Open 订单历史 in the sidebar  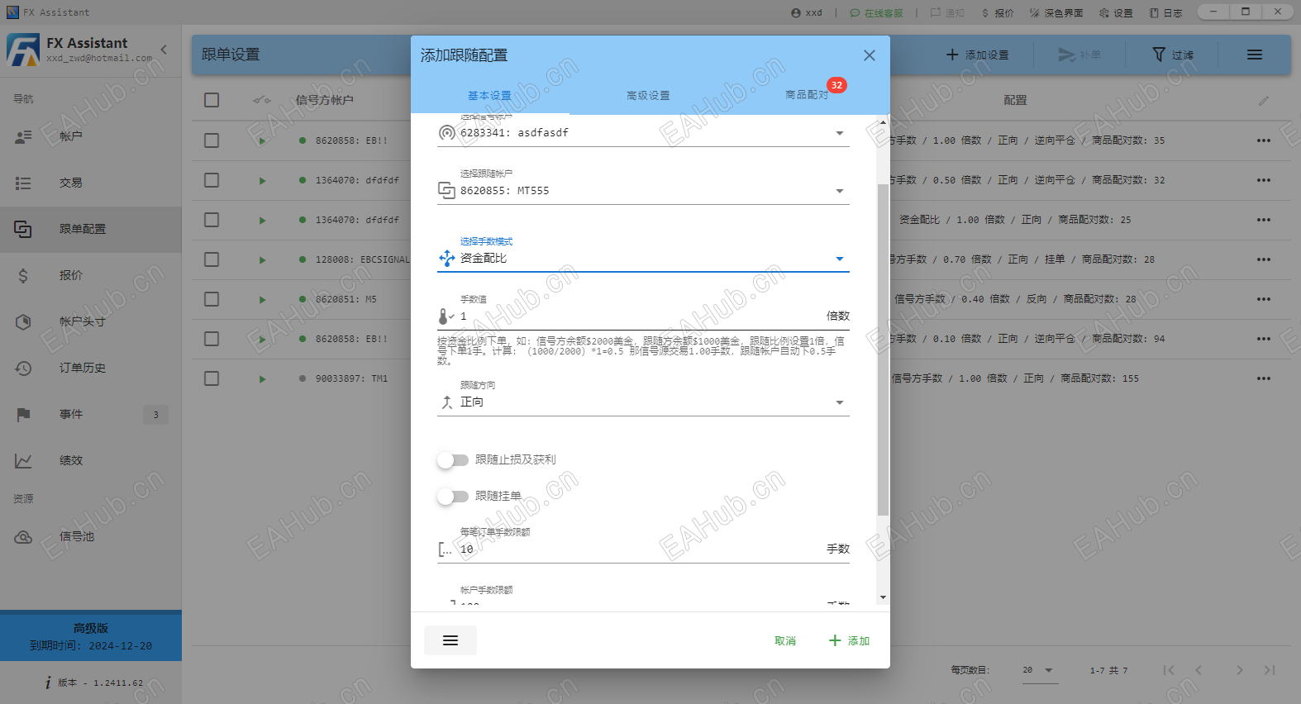[91, 368]
